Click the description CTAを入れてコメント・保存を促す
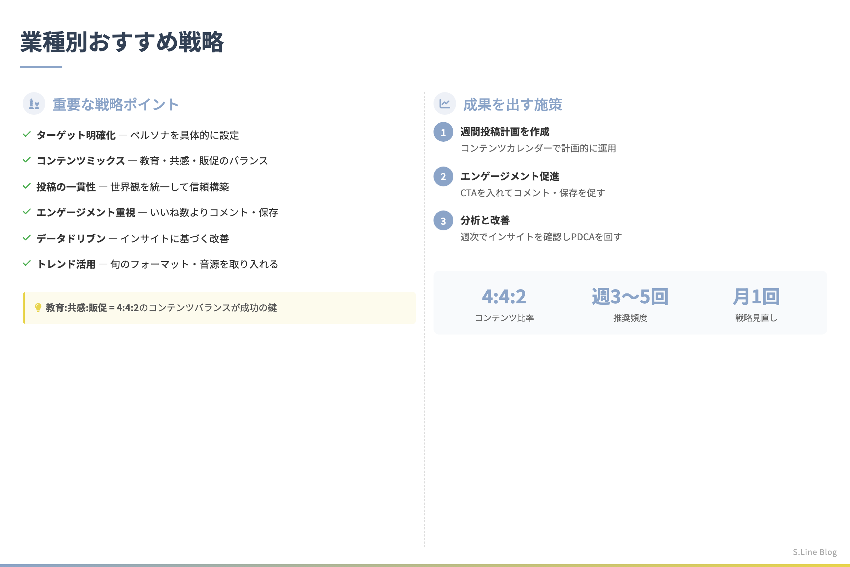Image resolution: width=850 pixels, height=567 pixels. click(532, 193)
